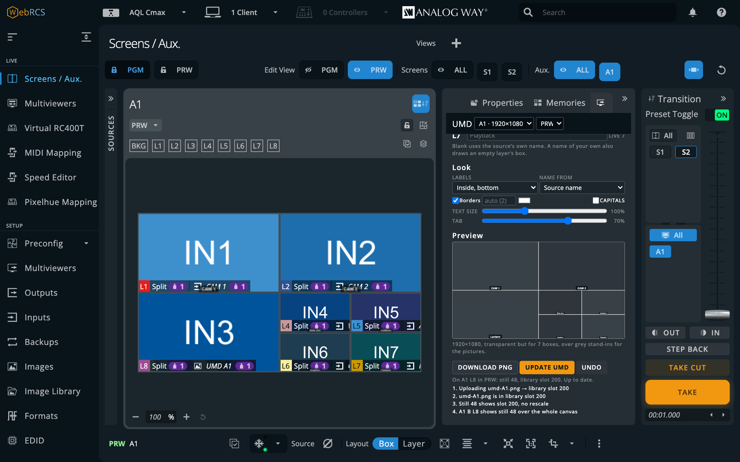Toggle Edit View PGM visibility
740x462 pixels.
point(321,70)
